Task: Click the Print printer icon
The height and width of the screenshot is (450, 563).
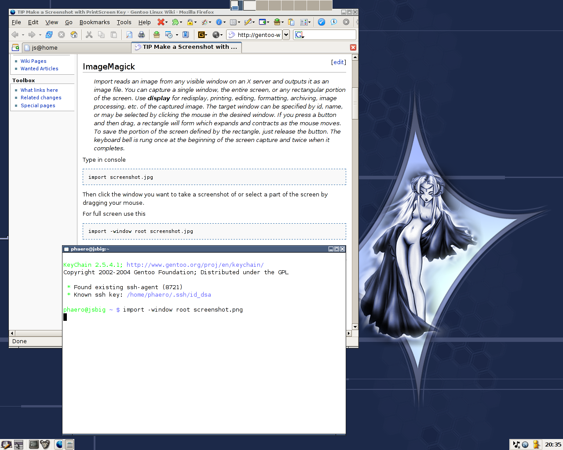Action: point(141,35)
